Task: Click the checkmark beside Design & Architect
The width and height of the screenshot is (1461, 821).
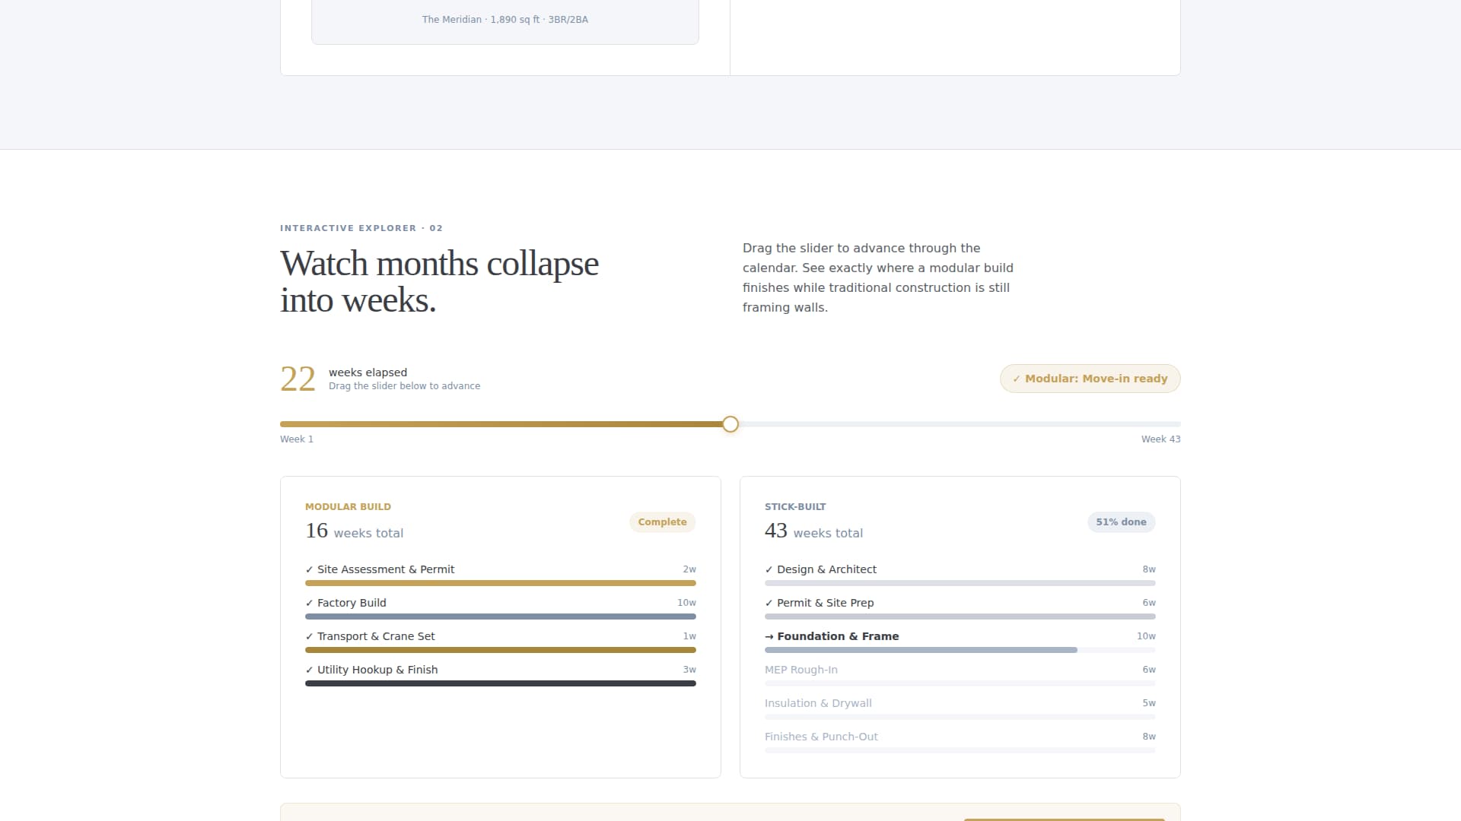Action: click(x=769, y=569)
